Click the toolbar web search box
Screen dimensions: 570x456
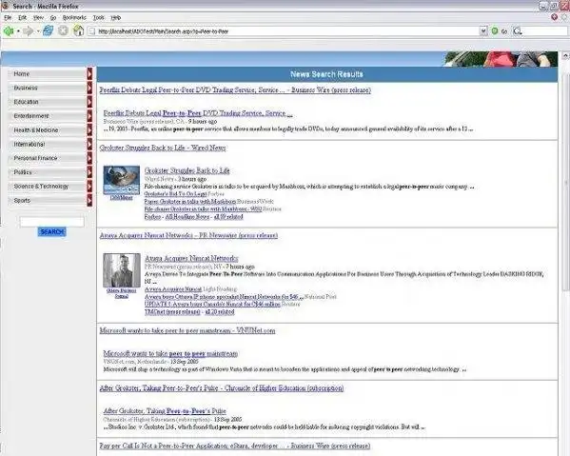544,31
